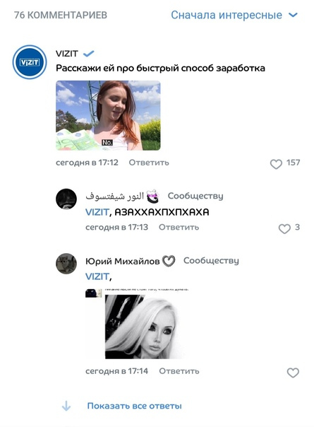Click the down arrow beside Показать все ответы
The height and width of the screenshot is (427, 314).
(66, 406)
